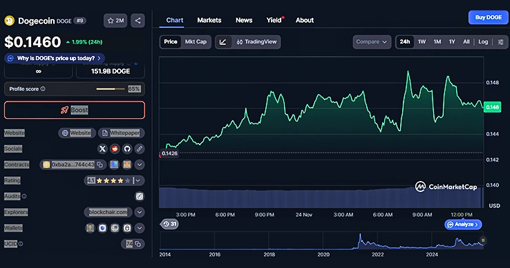Image resolution: width=510 pixels, height=268 pixels.
Task: Open the X (Twitter) social link
Action: click(x=102, y=149)
